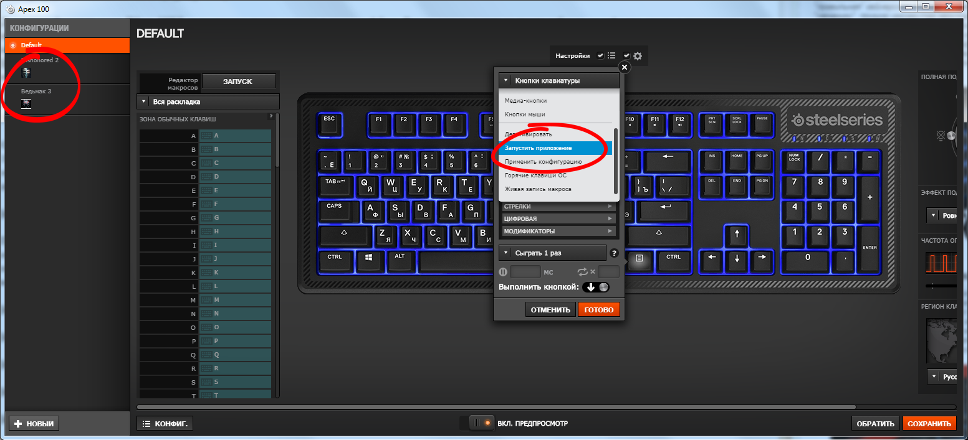Click the zone help question mark
Image resolution: width=968 pixels, height=440 pixels.
pos(271,116)
